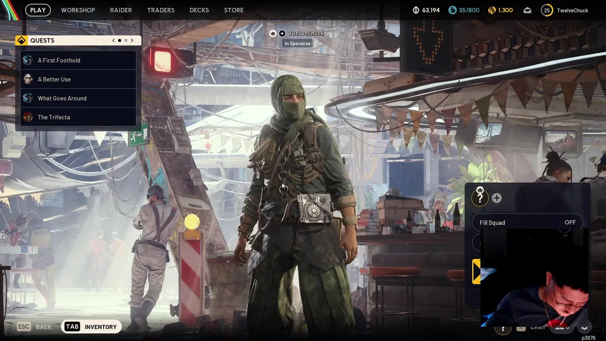Viewport: 606px width, 341px height.
Task: Open the mail inbox envelope icon
Action: [527, 10]
